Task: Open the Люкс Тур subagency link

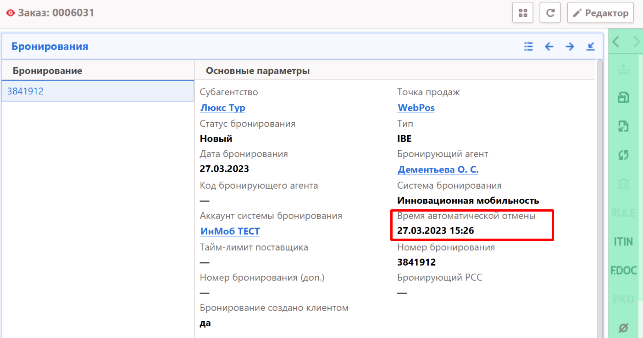Action: 222,108
